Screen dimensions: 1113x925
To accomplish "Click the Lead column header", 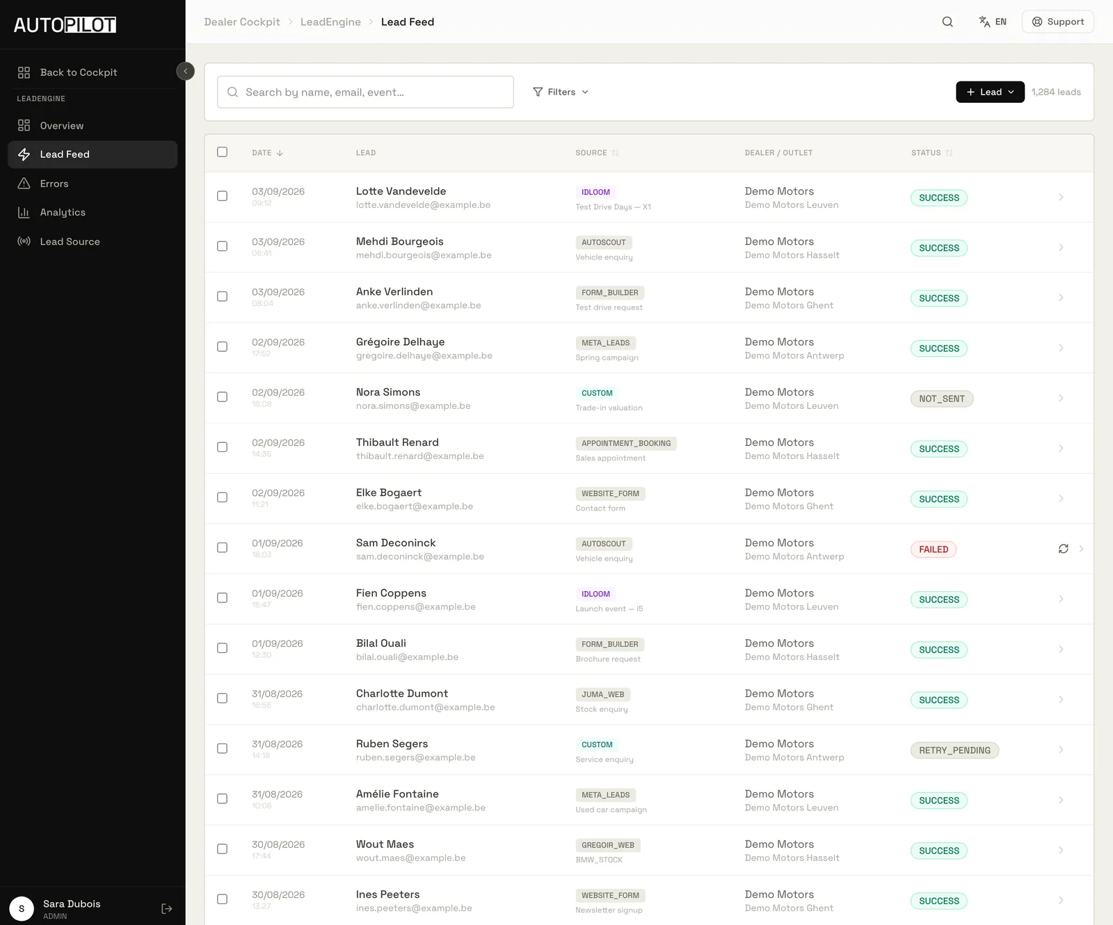I will point(366,153).
